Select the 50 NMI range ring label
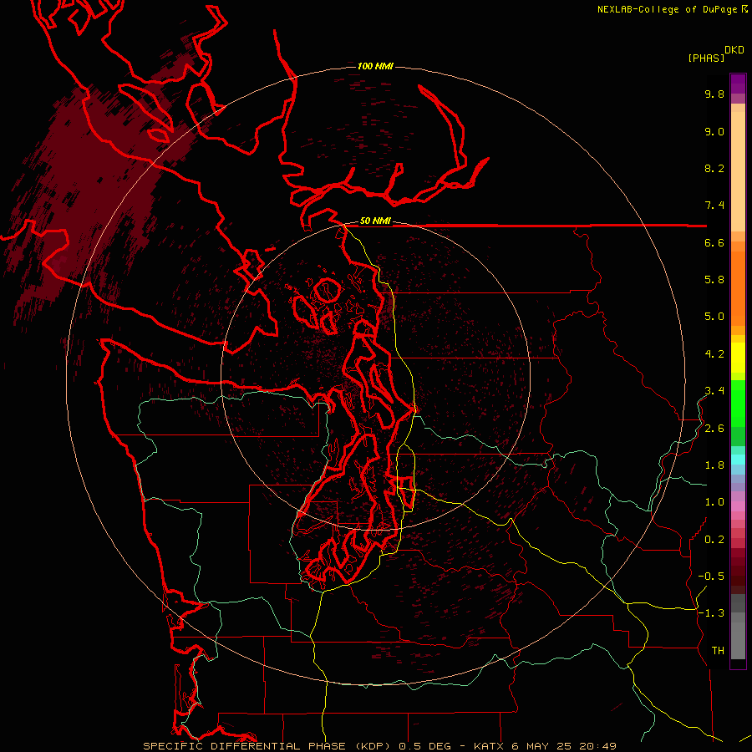The image size is (752, 752). [x=375, y=221]
